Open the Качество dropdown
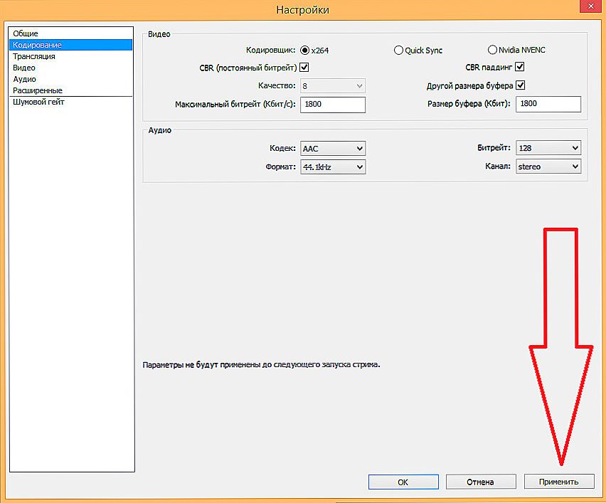Screen dimensions: 606x503 click(333, 86)
